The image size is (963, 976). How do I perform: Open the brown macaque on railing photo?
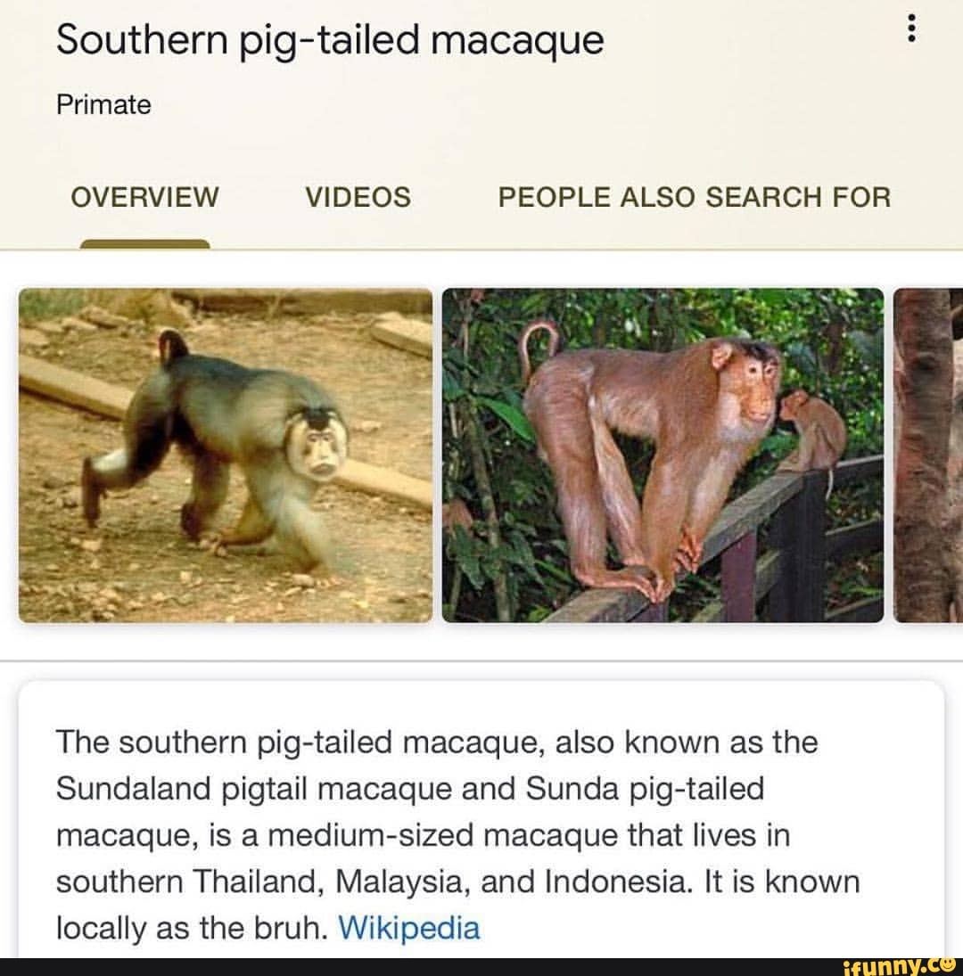click(663, 455)
